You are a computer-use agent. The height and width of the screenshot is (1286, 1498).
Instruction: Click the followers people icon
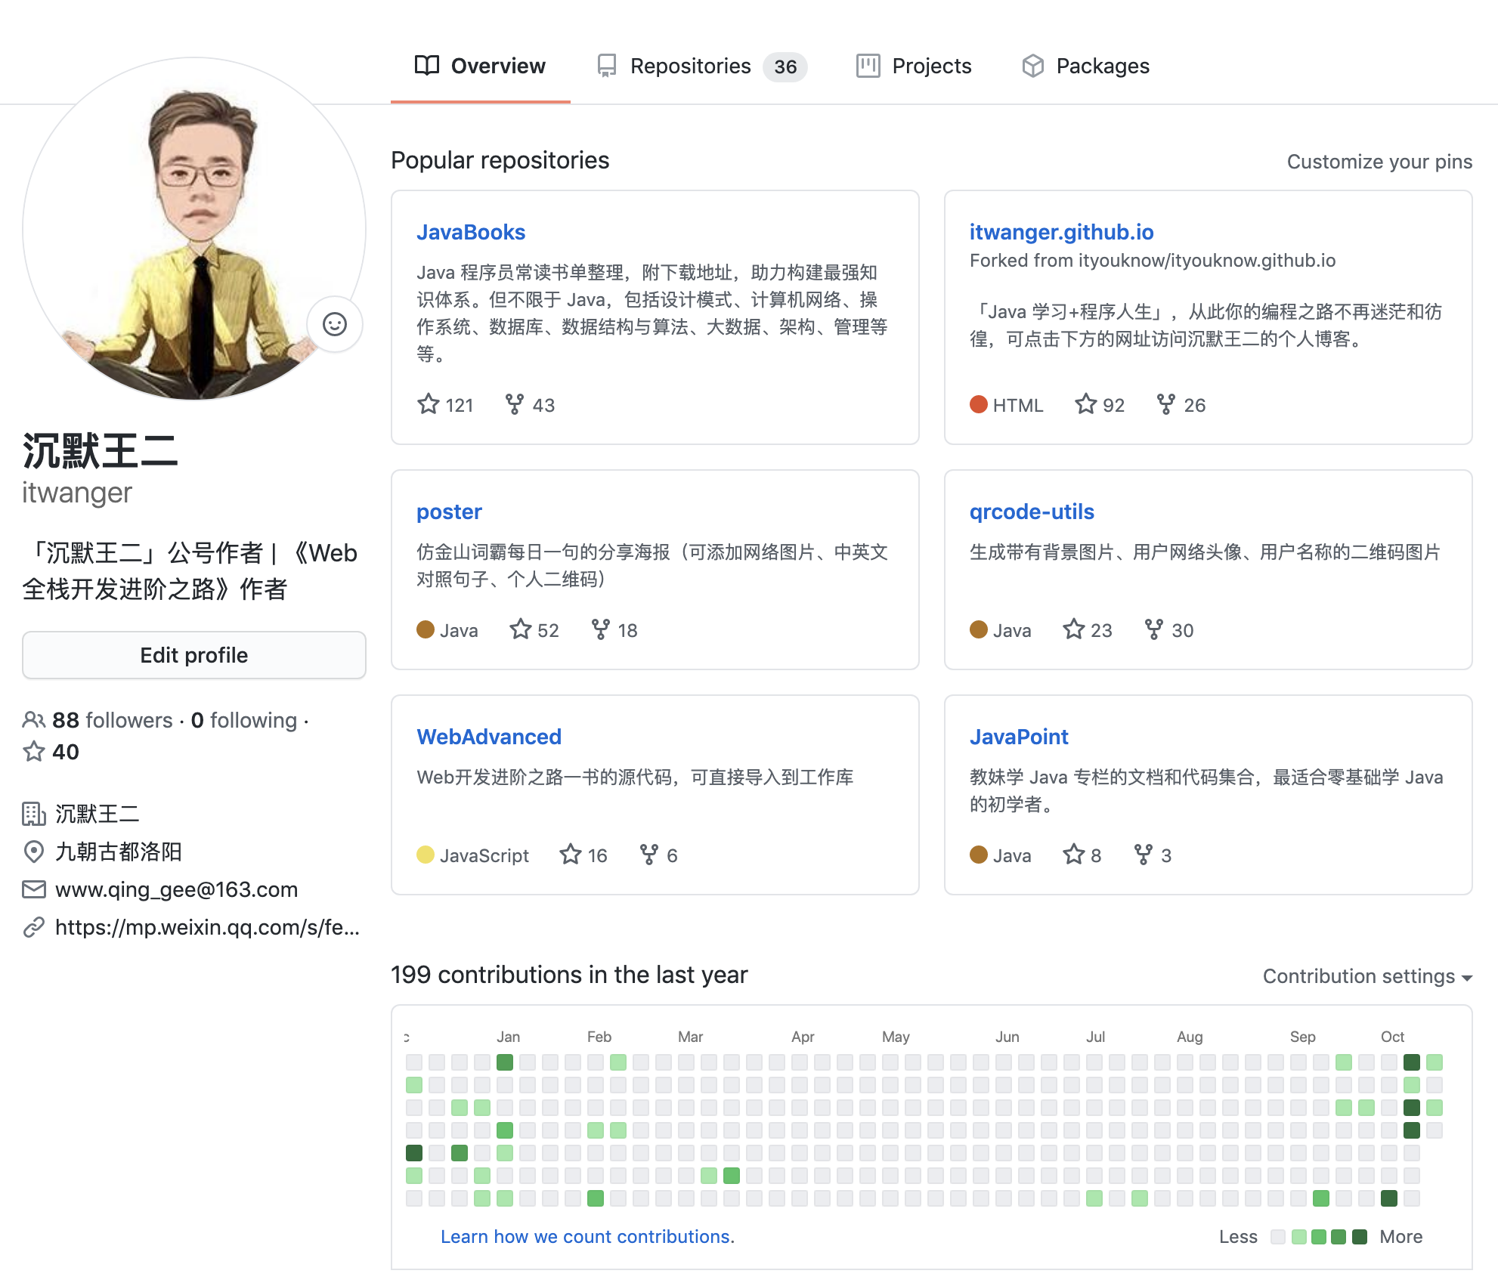[x=33, y=720]
